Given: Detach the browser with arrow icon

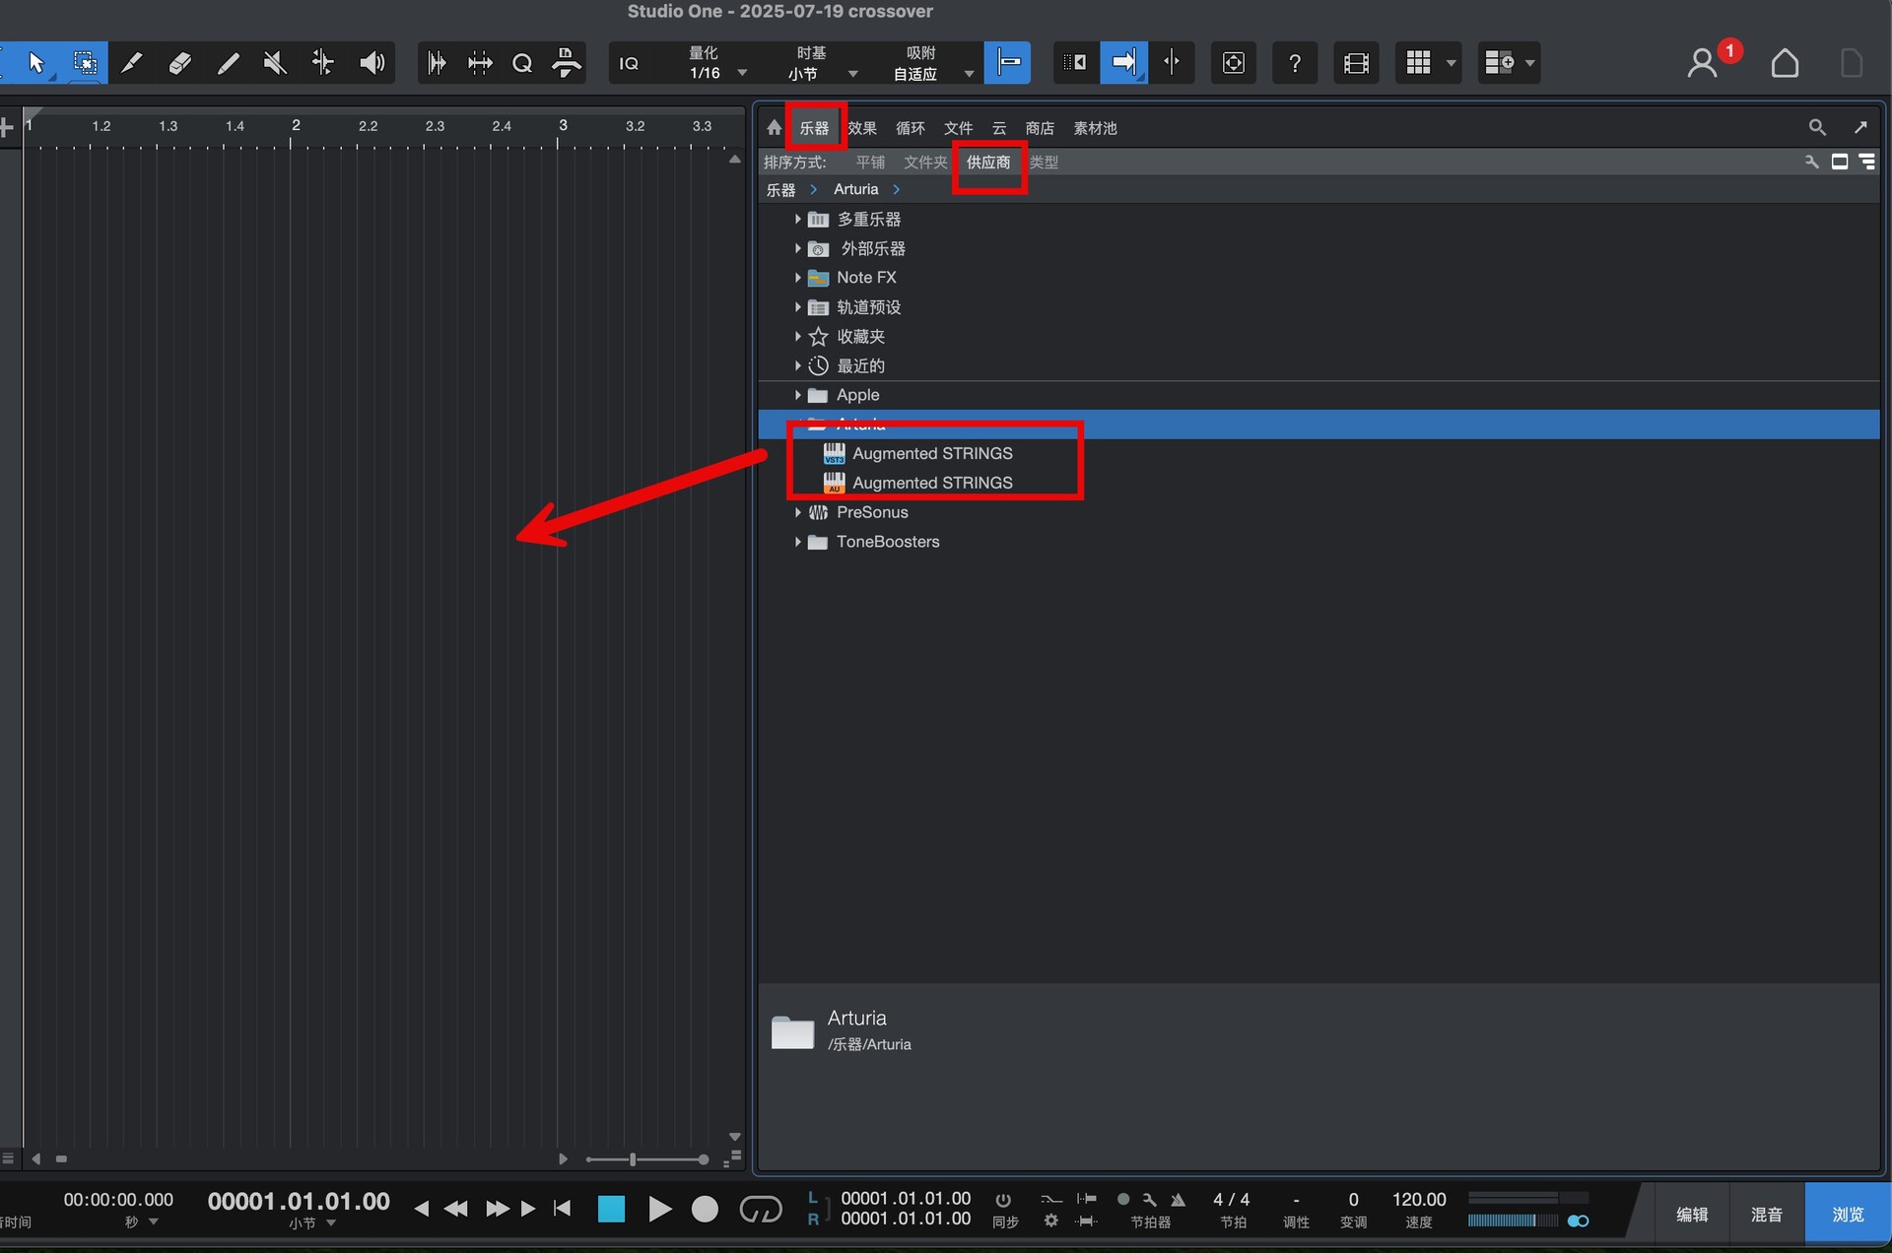Looking at the screenshot, I should click(x=1860, y=127).
